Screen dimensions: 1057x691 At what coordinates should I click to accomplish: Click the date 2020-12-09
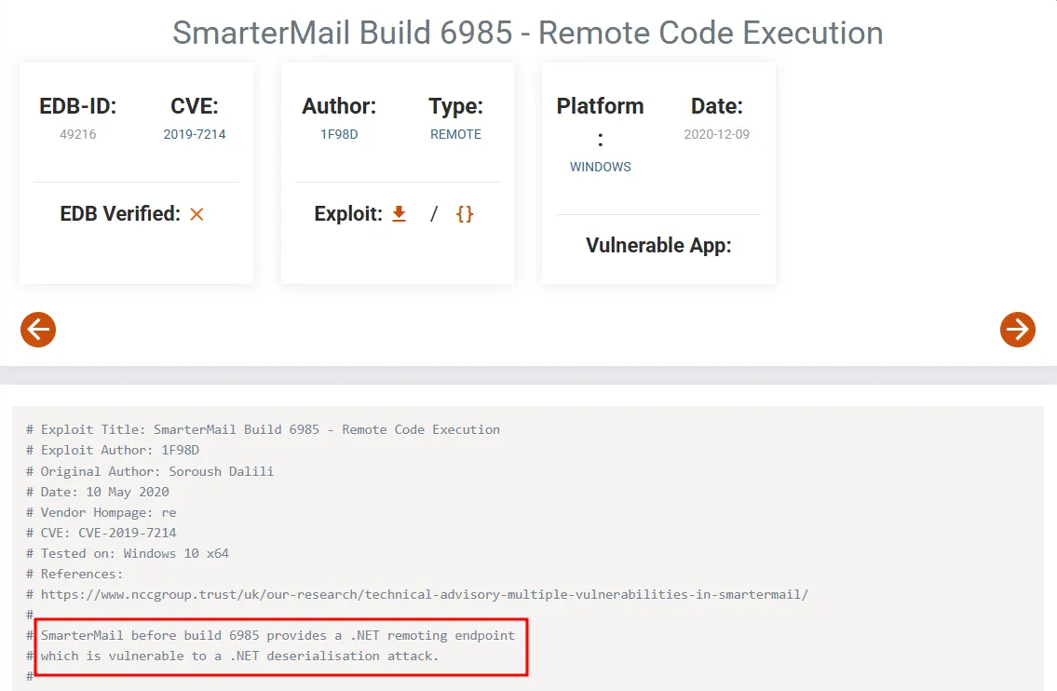click(x=716, y=134)
